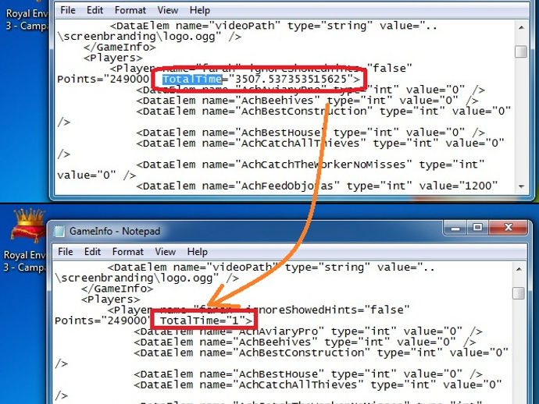Click AchBestHouse line in upper Notepad window
This screenshot has width=539, height=404.
(310, 133)
